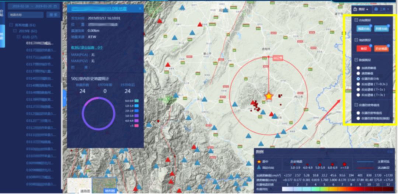Select the selected intensity distribution radio button
This screenshot has width=398, height=194.
tap(358, 79)
